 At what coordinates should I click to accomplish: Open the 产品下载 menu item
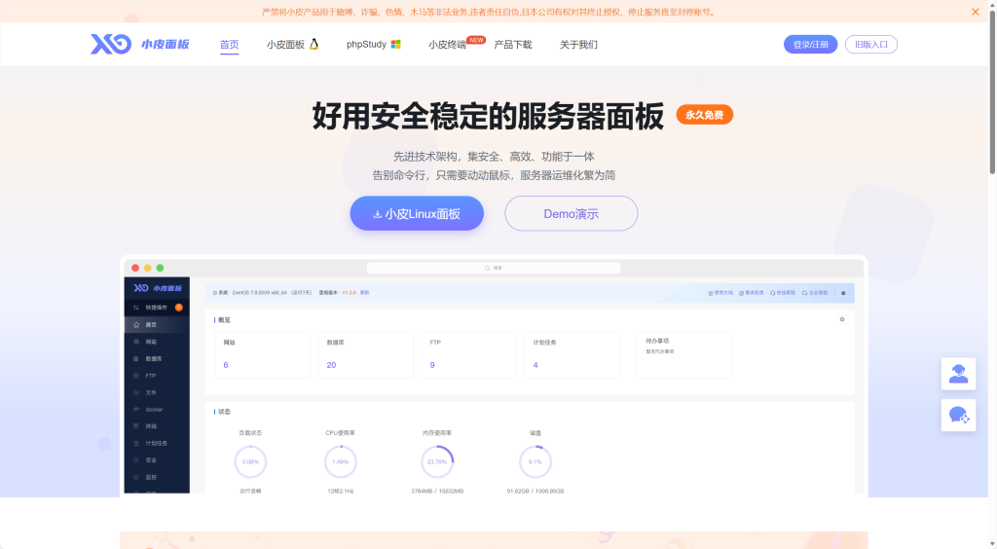click(x=512, y=44)
